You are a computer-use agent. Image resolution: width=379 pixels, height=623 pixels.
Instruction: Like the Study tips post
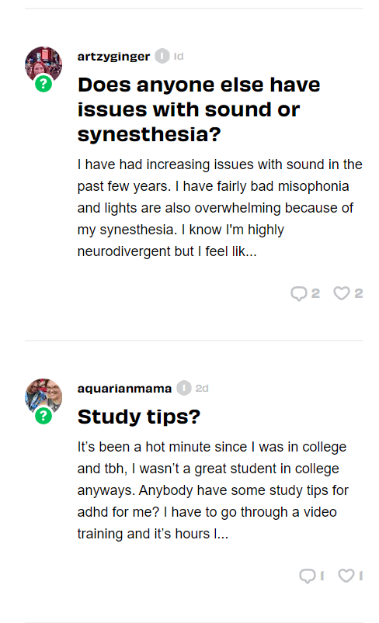point(346,576)
